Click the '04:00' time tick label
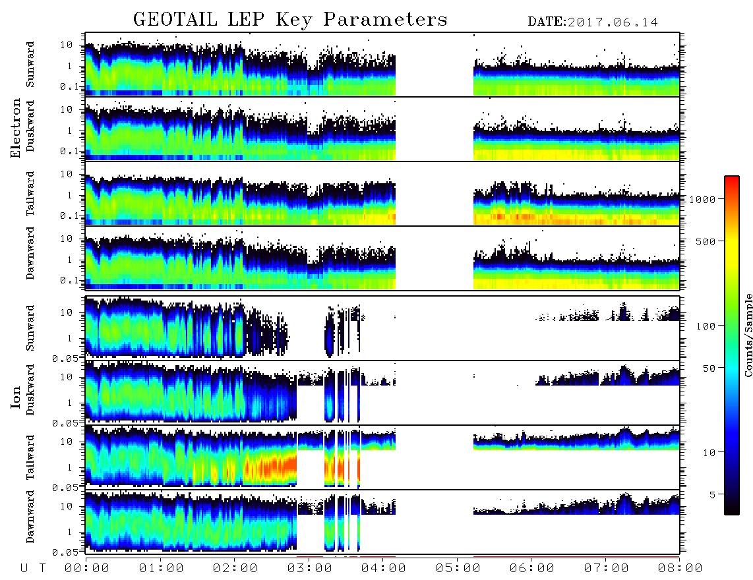This screenshot has height=580, width=753. click(x=384, y=568)
